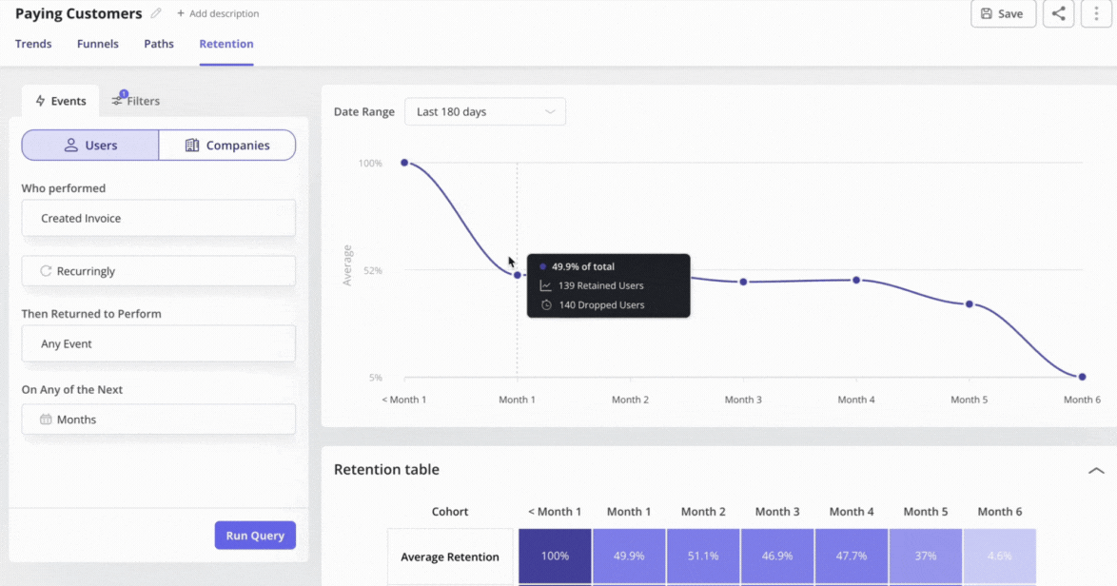Click the pencil icon to edit report title
This screenshot has height=586, width=1117.
[155, 13]
